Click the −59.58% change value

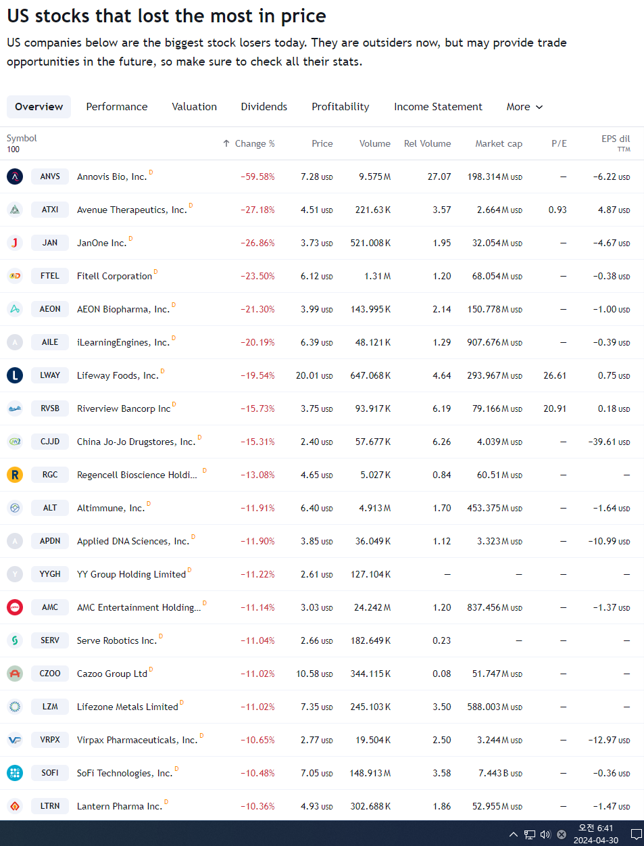tap(257, 177)
